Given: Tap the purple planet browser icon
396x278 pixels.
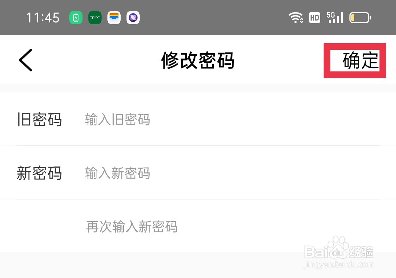Looking at the screenshot, I should point(133,18).
